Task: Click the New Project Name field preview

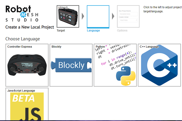Action: [x=128, y=14]
